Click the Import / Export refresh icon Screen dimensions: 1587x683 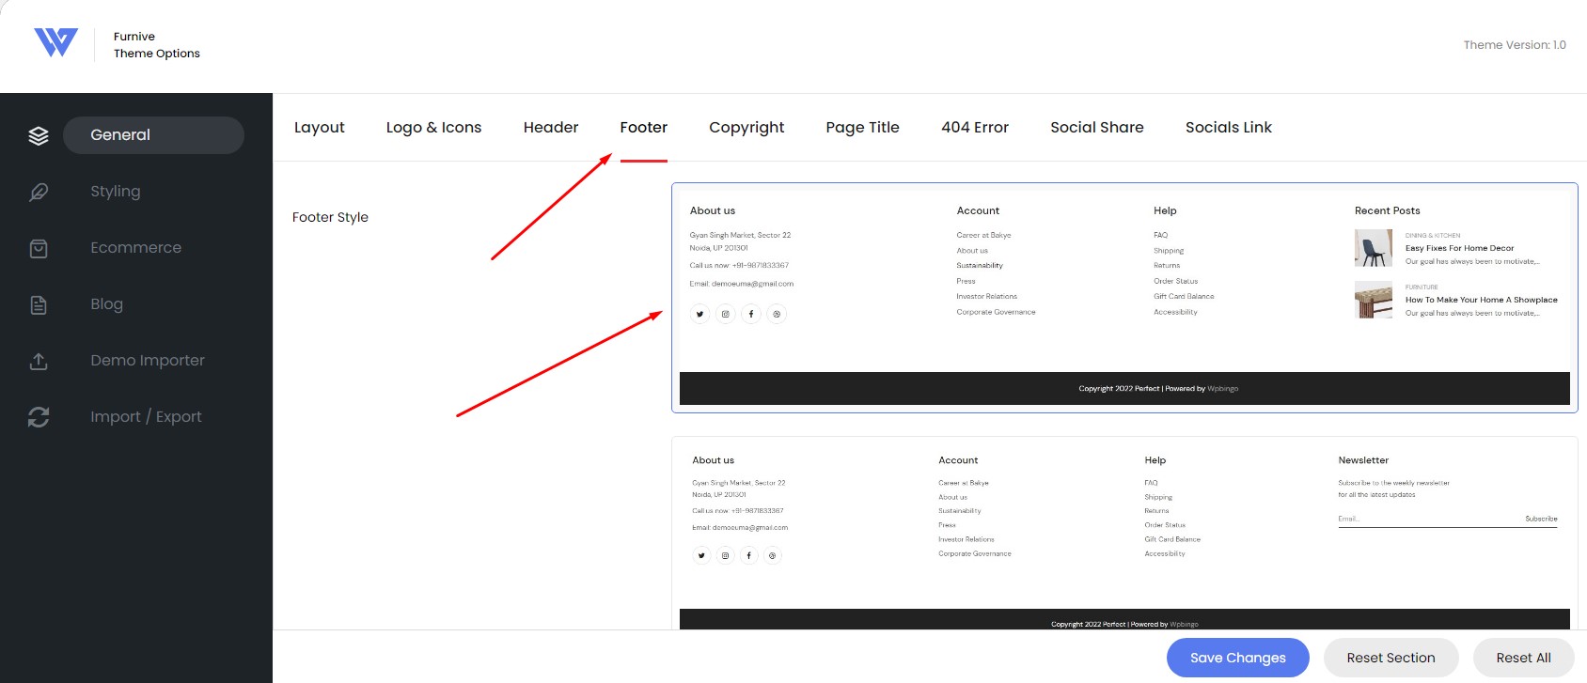coord(39,417)
